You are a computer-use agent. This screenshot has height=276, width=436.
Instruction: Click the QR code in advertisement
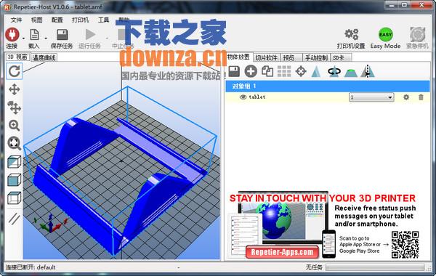point(405,245)
